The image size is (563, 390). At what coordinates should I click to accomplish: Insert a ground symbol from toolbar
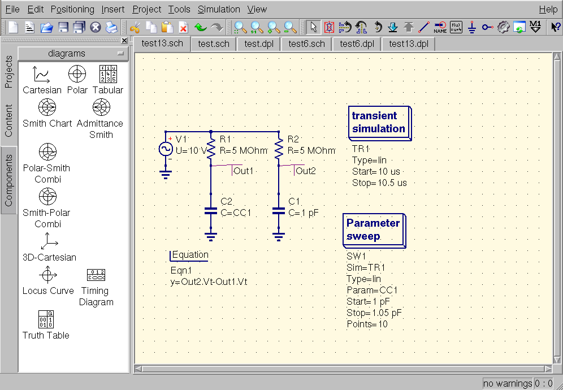473,27
